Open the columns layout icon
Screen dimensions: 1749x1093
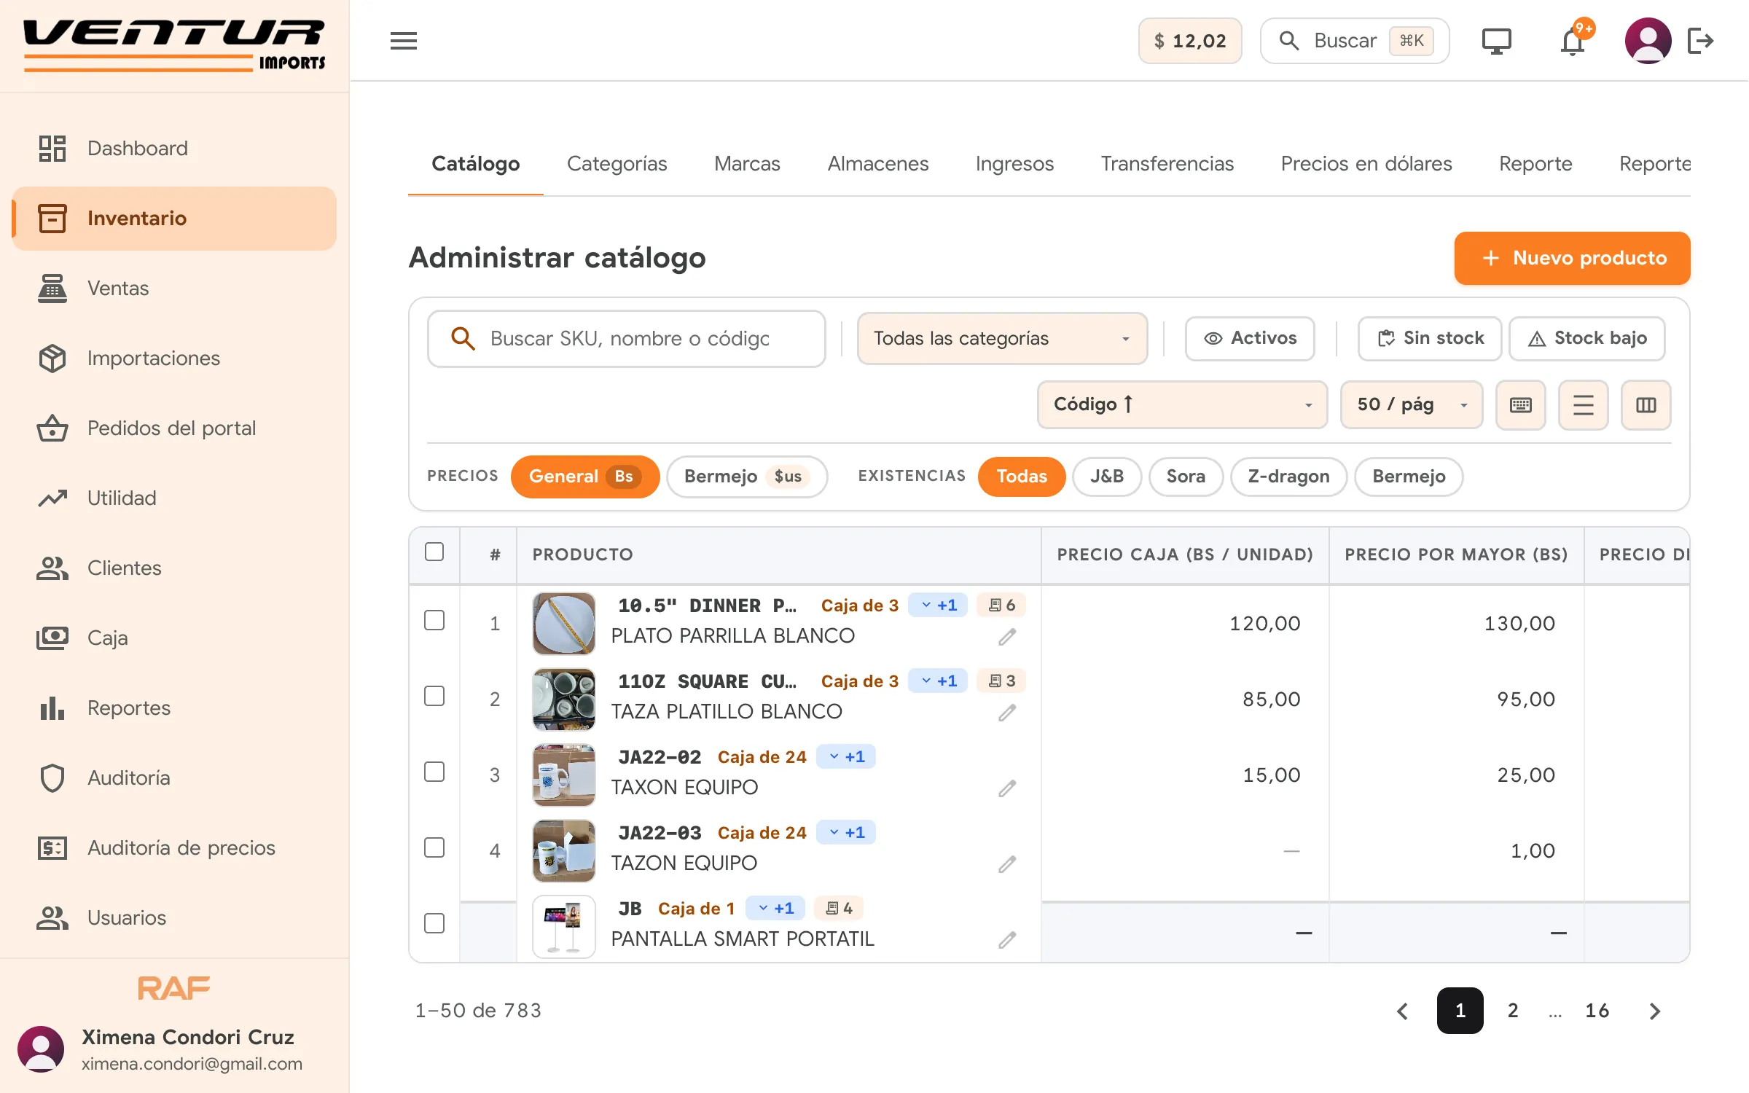click(x=1646, y=405)
